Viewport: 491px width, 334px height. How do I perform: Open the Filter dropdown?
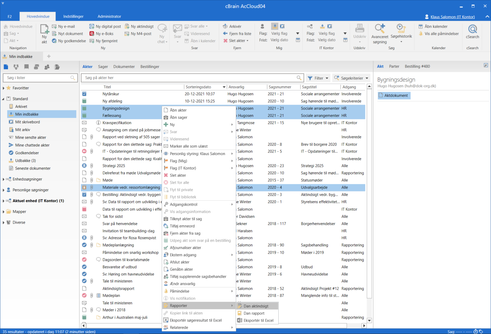318,78
